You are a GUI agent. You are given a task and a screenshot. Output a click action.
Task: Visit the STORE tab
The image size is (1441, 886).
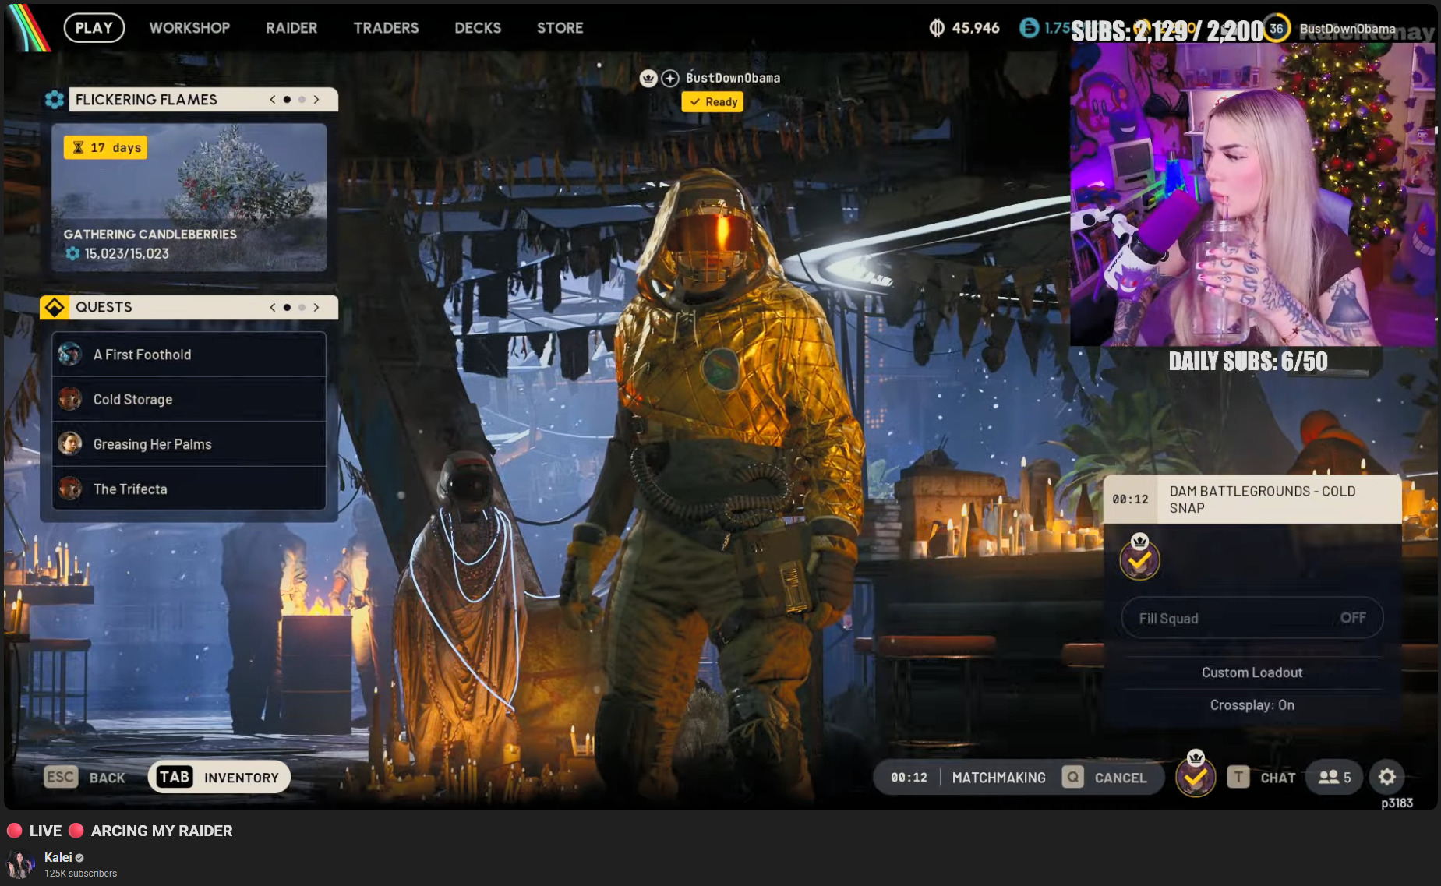[x=560, y=28]
